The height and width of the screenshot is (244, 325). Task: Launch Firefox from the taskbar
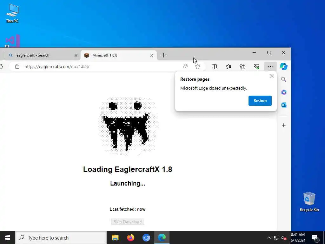point(130,238)
